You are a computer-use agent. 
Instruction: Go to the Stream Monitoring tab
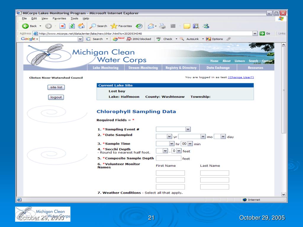pos(143,68)
